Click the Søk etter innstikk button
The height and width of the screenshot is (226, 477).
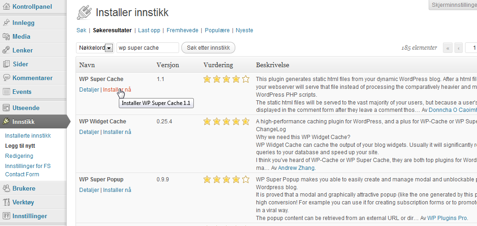pyautogui.click(x=208, y=48)
